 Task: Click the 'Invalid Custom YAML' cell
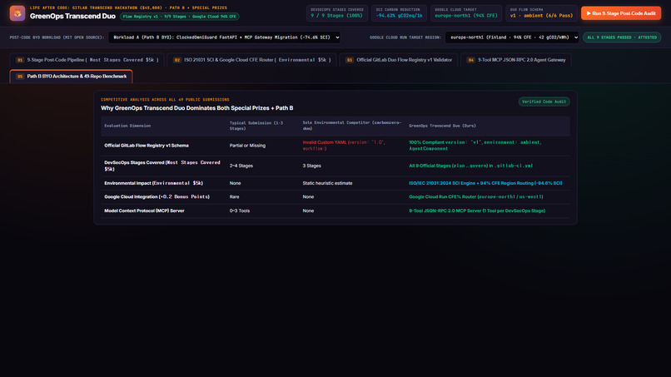coord(344,146)
